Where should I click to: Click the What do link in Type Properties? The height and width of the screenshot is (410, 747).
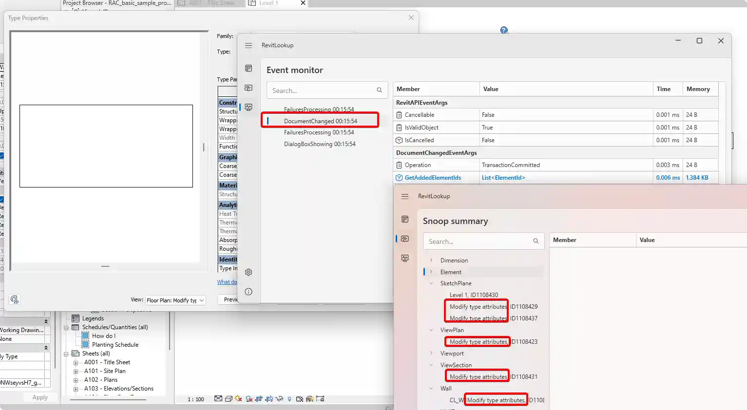coord(227,281)
